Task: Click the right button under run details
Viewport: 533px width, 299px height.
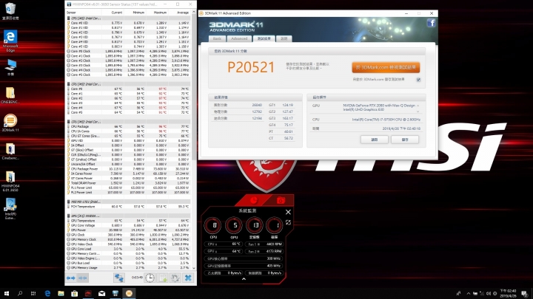Action: pos(405,140)
